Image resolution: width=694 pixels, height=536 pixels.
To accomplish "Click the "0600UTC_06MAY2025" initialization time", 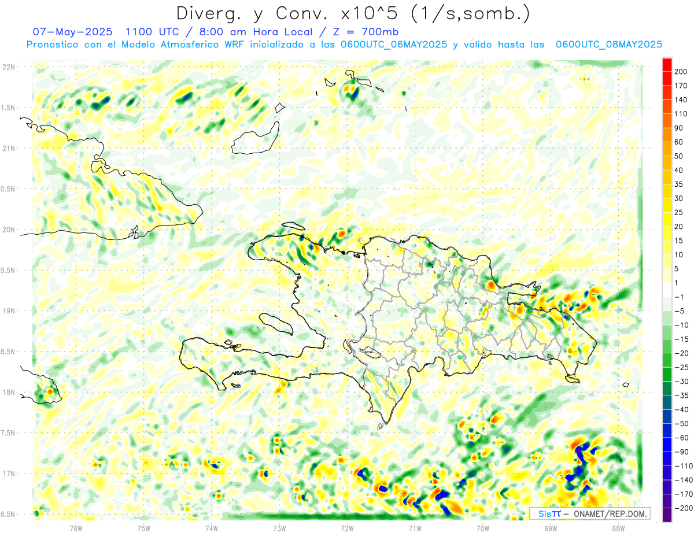I will point(394,45).
